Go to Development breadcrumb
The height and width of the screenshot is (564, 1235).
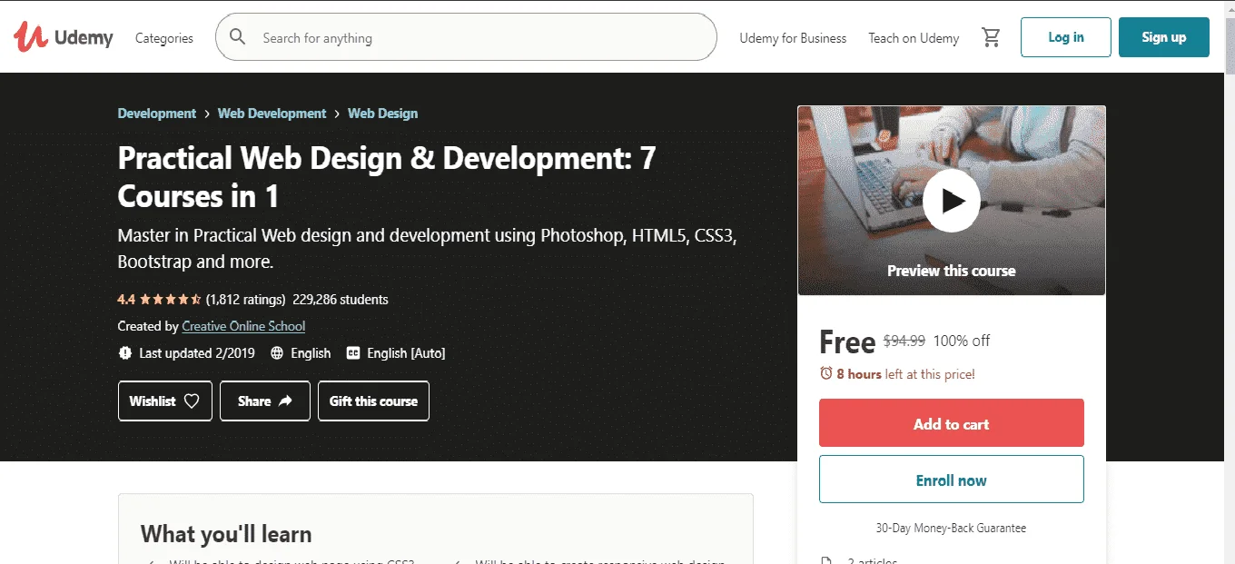pos(157,114)
